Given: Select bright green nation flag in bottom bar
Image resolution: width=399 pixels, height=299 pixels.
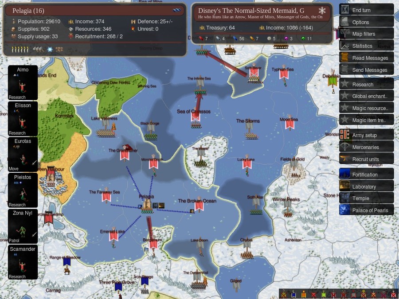Looking at the screenshot, I should click(324, 294).
